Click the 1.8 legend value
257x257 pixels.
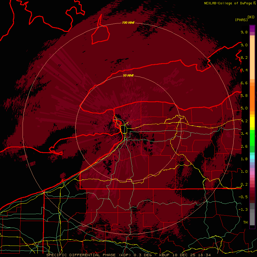pos(244,159)
